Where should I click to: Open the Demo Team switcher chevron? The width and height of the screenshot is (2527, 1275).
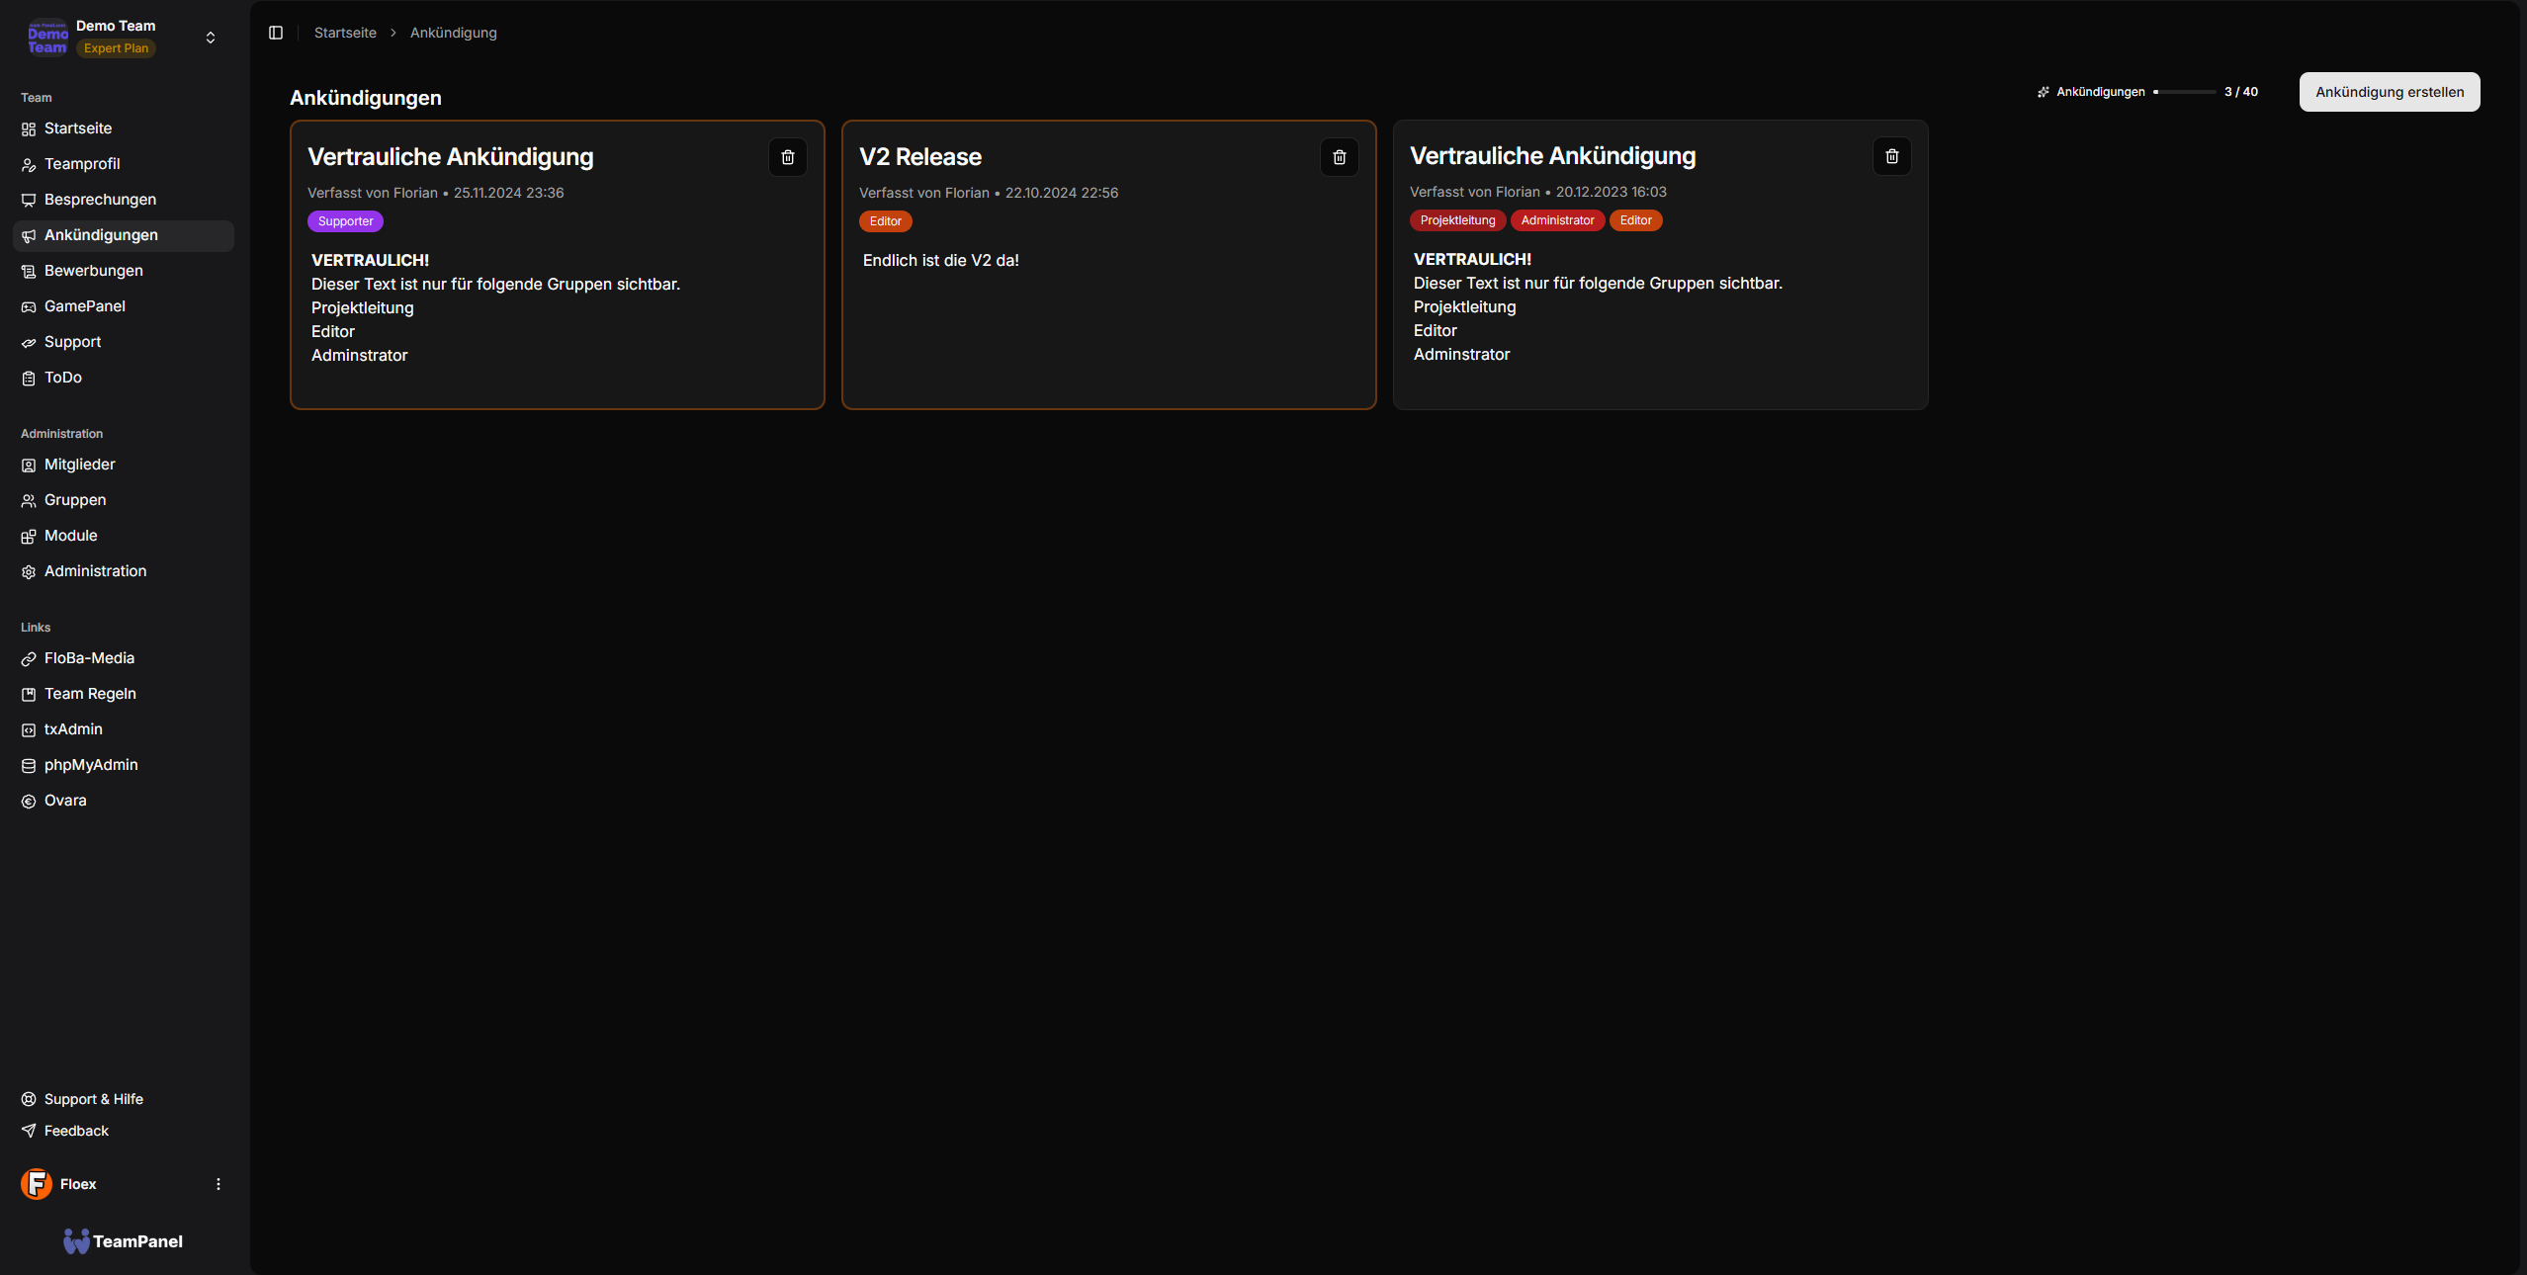click(x=211, y=38)
